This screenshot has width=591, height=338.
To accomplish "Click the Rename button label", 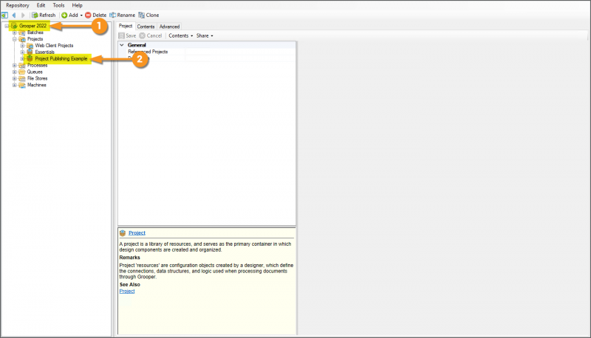I will [x=126, y=15].
